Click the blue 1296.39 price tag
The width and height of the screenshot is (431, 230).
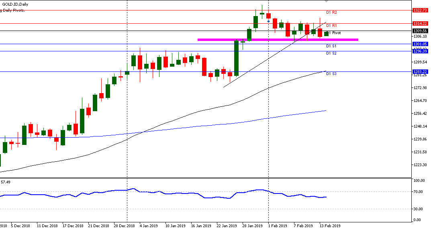[420, 51]
